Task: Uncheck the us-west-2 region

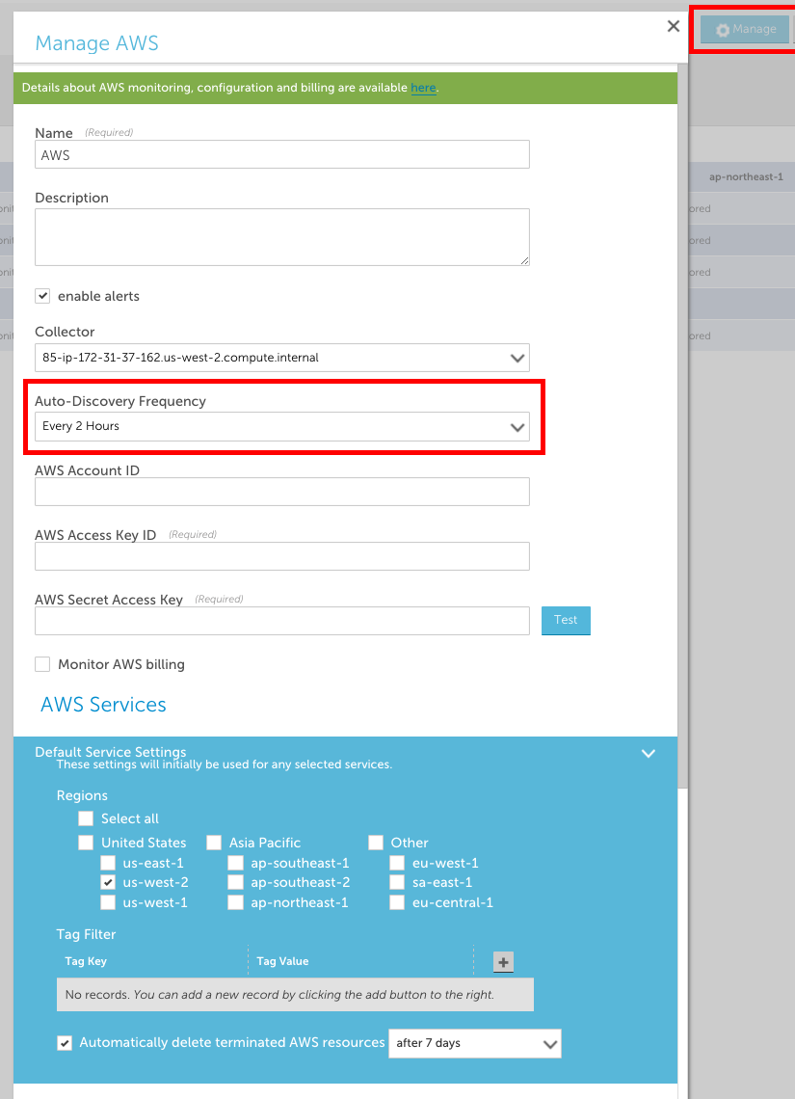Action: click(108, 882)
